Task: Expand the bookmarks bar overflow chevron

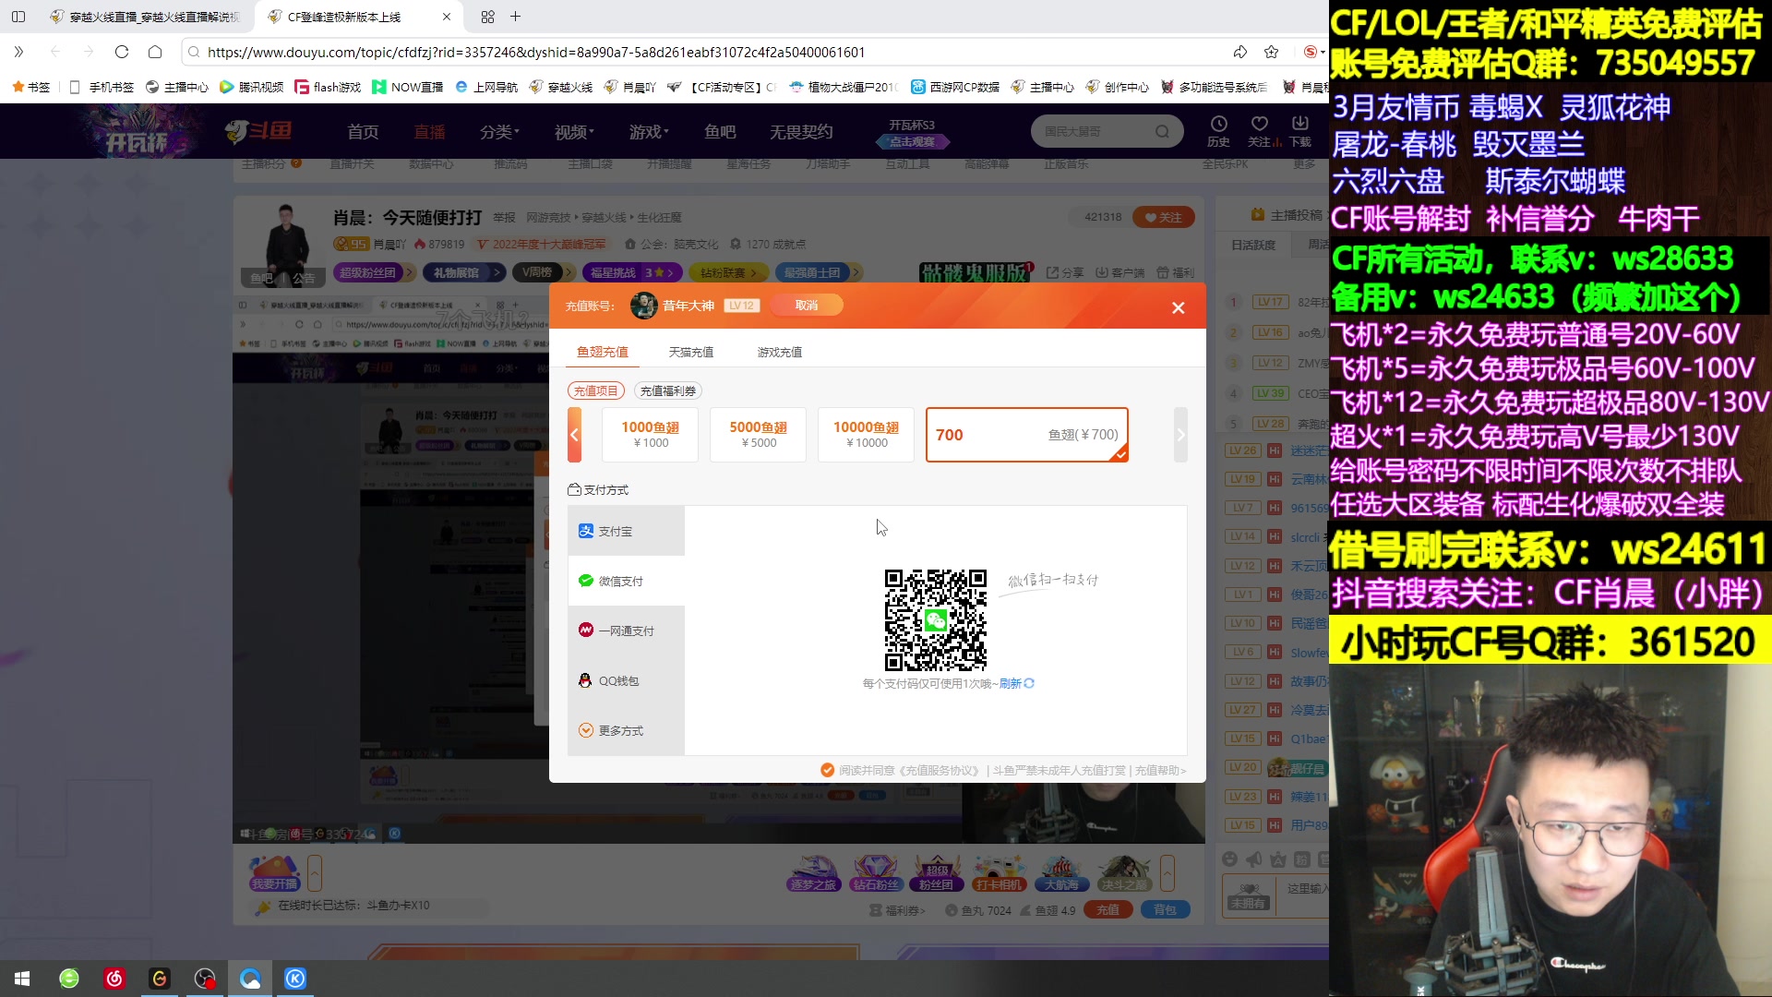Action: pyautogui.click(x=18, y=52)
